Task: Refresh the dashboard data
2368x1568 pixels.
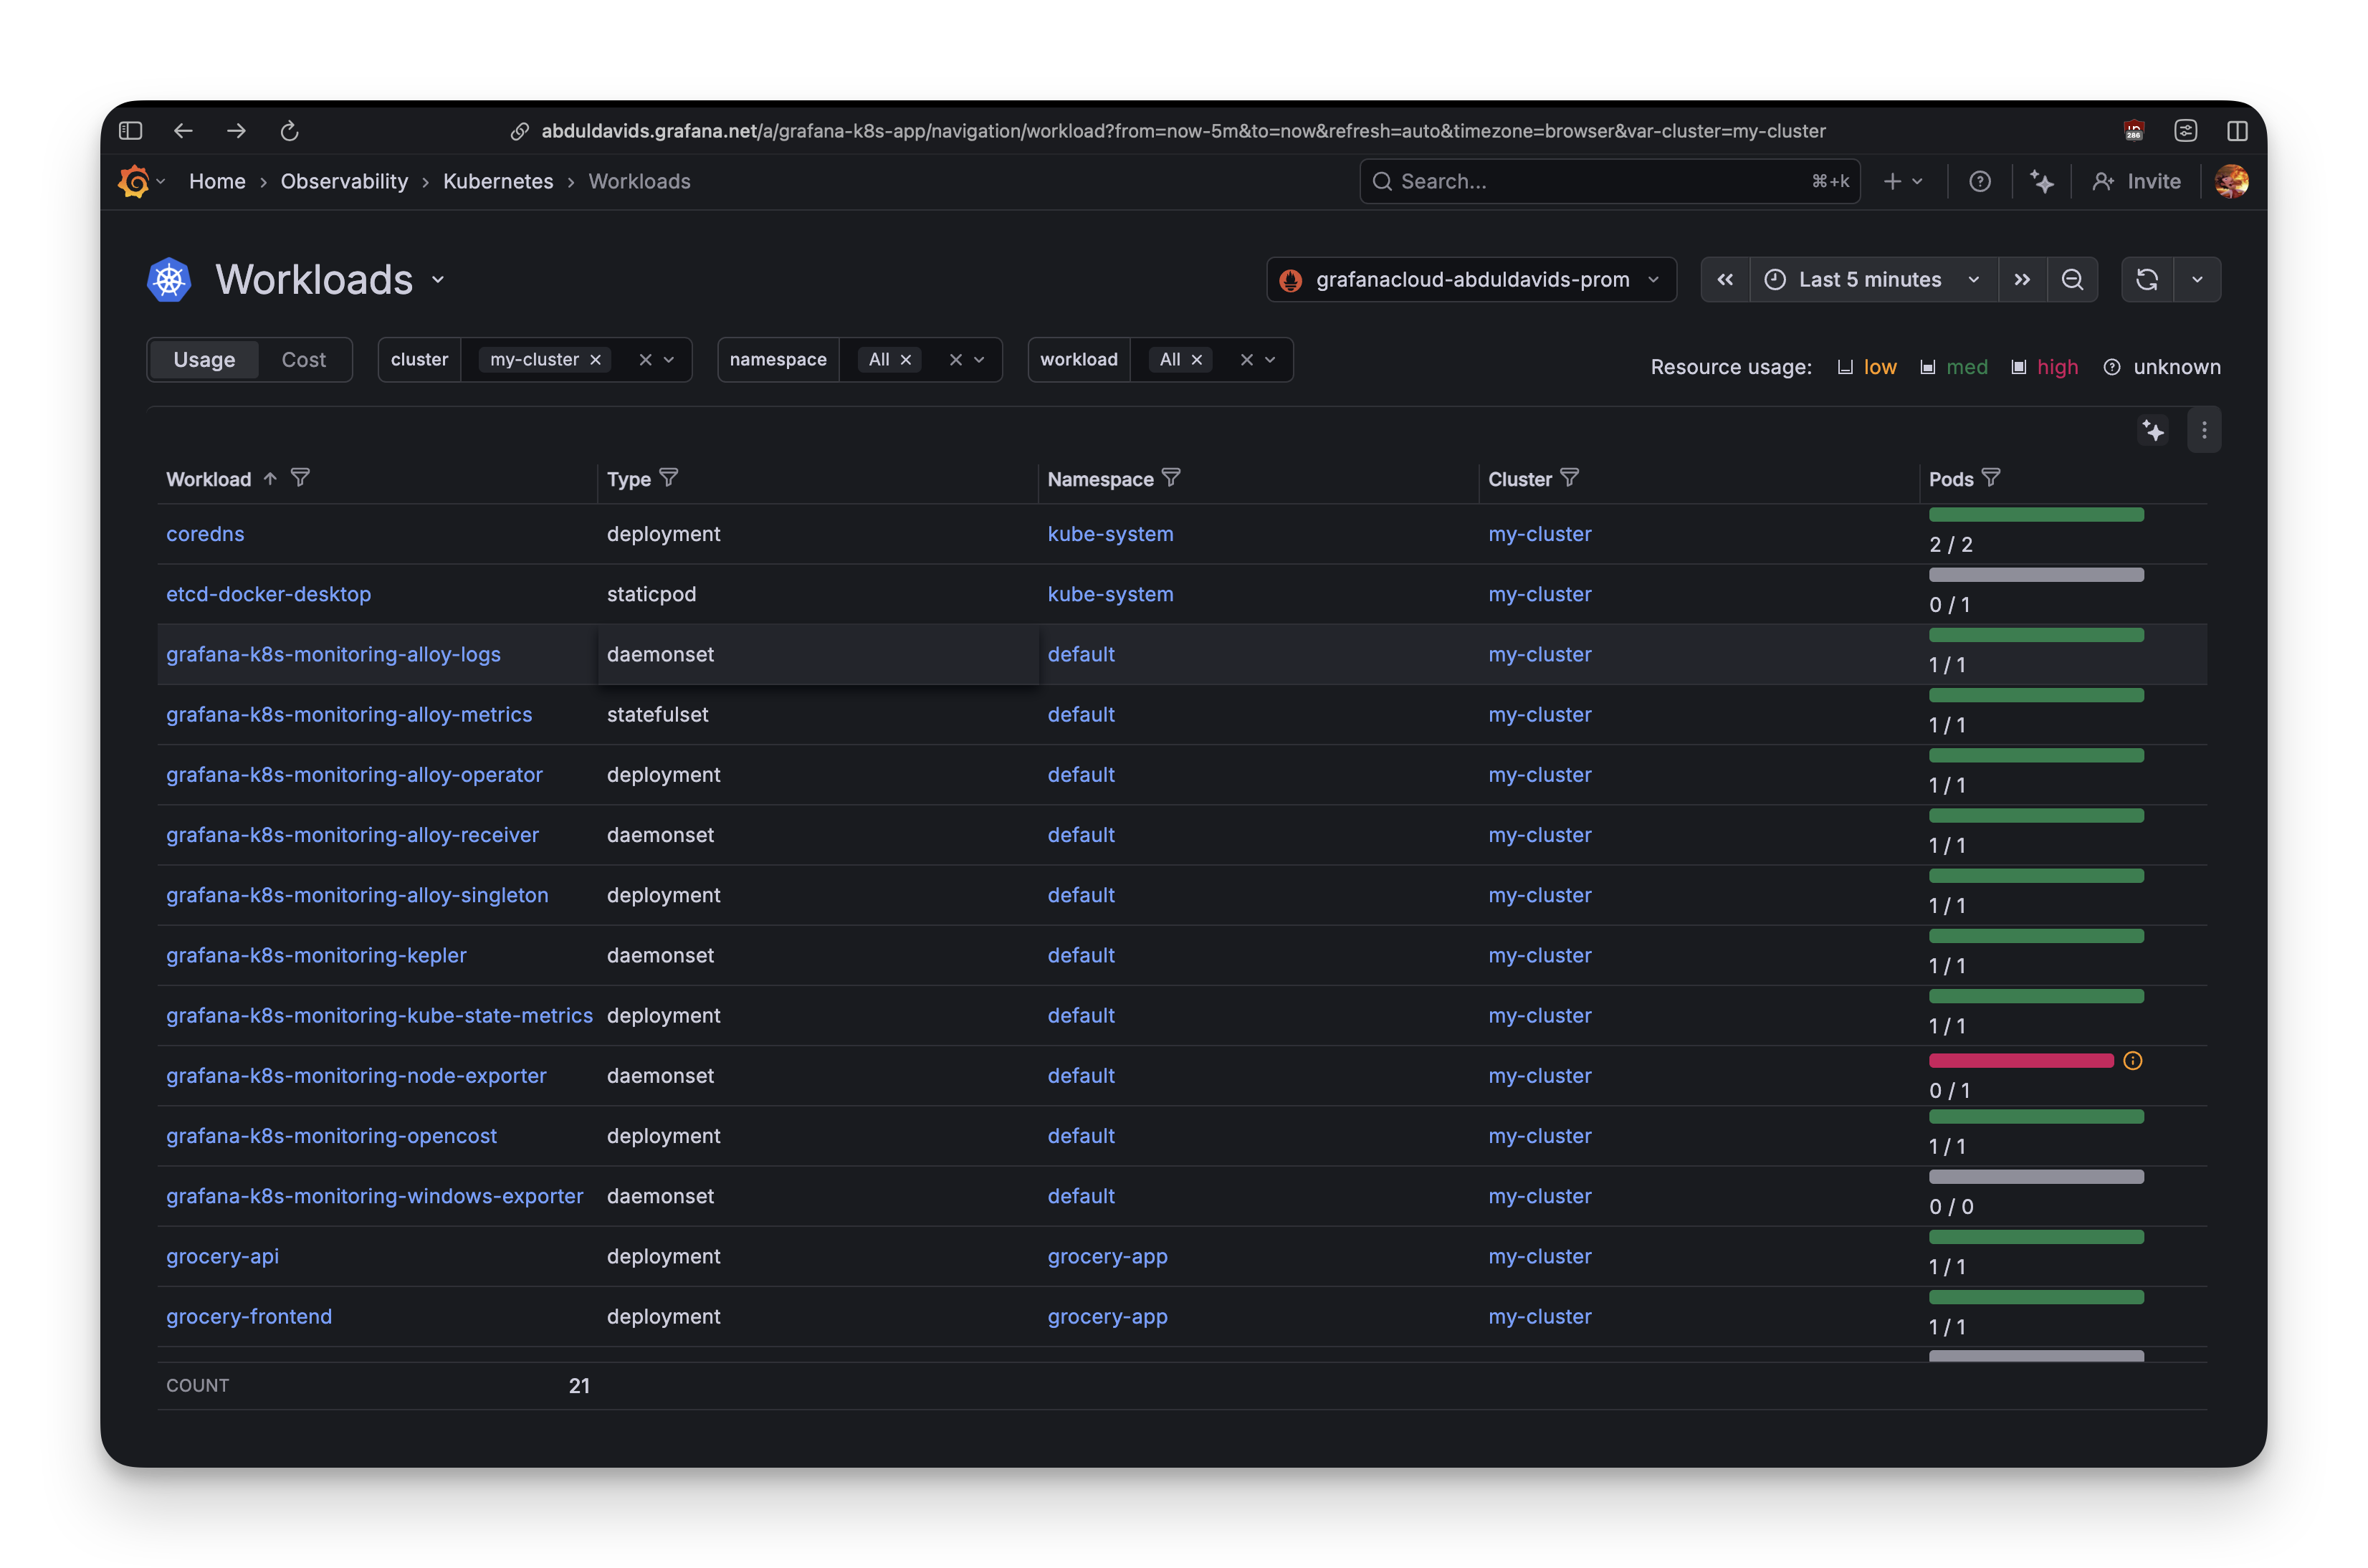Action: [2147, 280]
